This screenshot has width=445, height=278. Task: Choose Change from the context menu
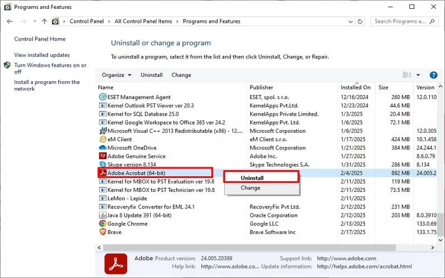[x=261, y=188]
